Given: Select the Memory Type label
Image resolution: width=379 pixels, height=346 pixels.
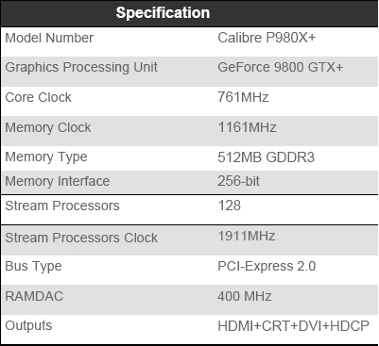Looking at the screenshot, I should (46, 157).
